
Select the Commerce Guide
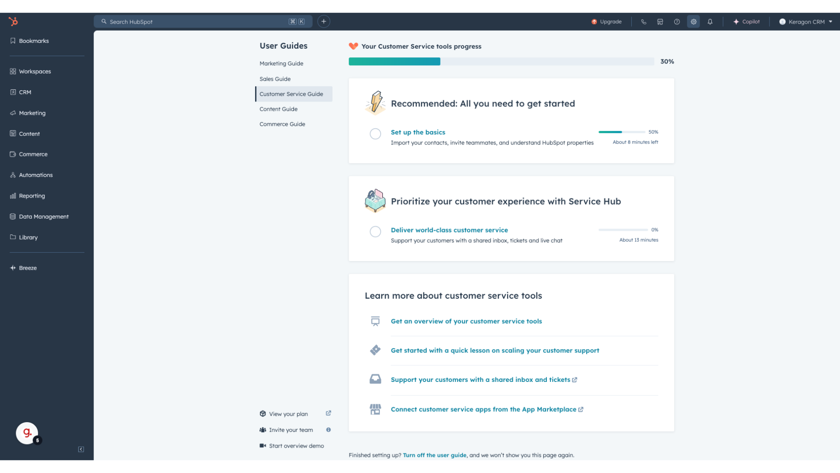tap(282, 124)
